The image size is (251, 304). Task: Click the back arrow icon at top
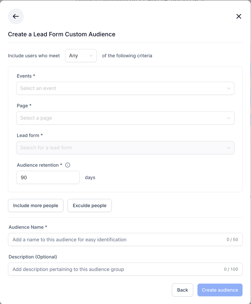(16, 16)
